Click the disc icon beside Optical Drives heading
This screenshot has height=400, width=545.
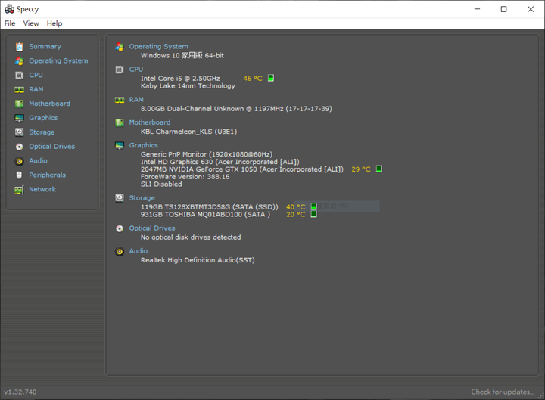coord(120,228)
